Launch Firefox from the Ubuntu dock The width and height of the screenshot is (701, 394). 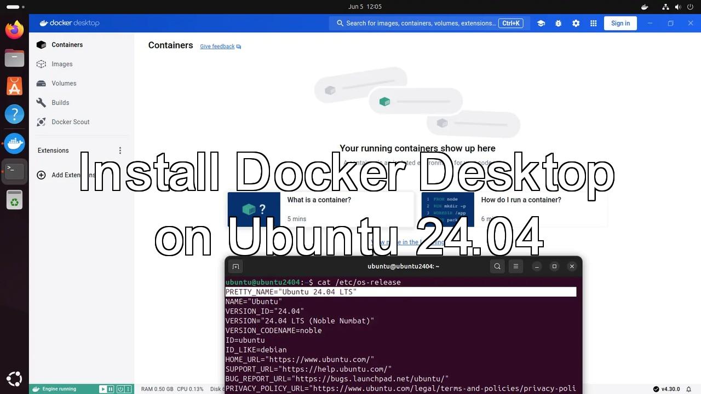coord(14,30)
